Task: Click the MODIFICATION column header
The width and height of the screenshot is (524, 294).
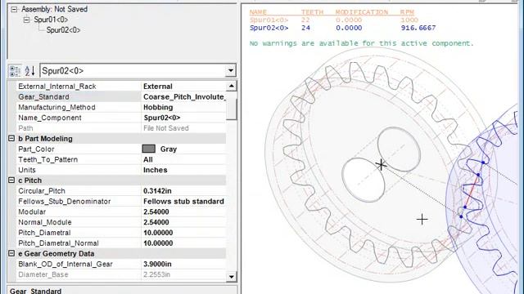Action: (362, 12)
